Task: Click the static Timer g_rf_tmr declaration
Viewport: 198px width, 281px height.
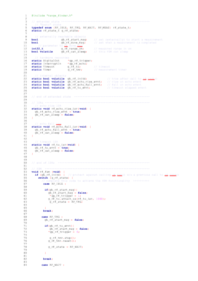Action: pyautogui.click(x=57, y=70)
